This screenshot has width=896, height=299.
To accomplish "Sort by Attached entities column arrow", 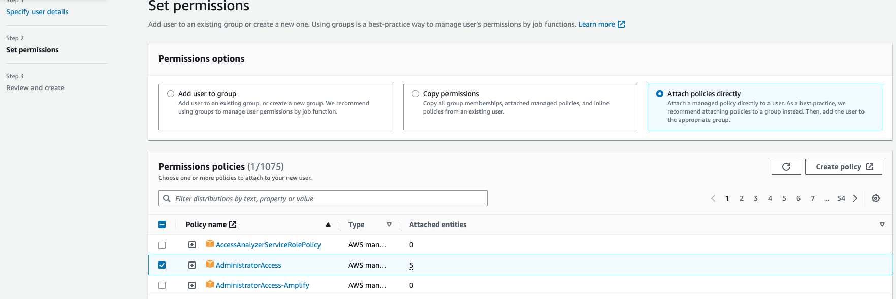I will click(x=882, y=225).
